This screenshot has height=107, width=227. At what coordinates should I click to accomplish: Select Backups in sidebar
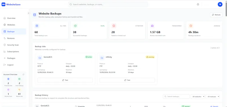14,31
